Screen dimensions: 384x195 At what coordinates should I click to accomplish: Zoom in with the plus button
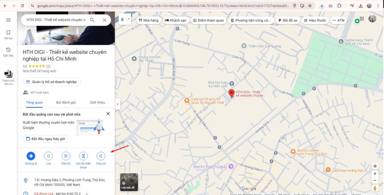coord(375,174)
